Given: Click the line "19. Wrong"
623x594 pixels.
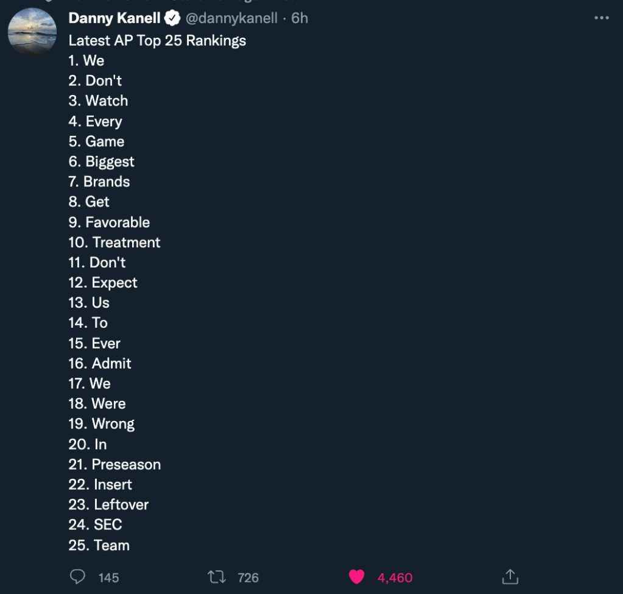Looking at the screenshot, I should coord(102,424).
